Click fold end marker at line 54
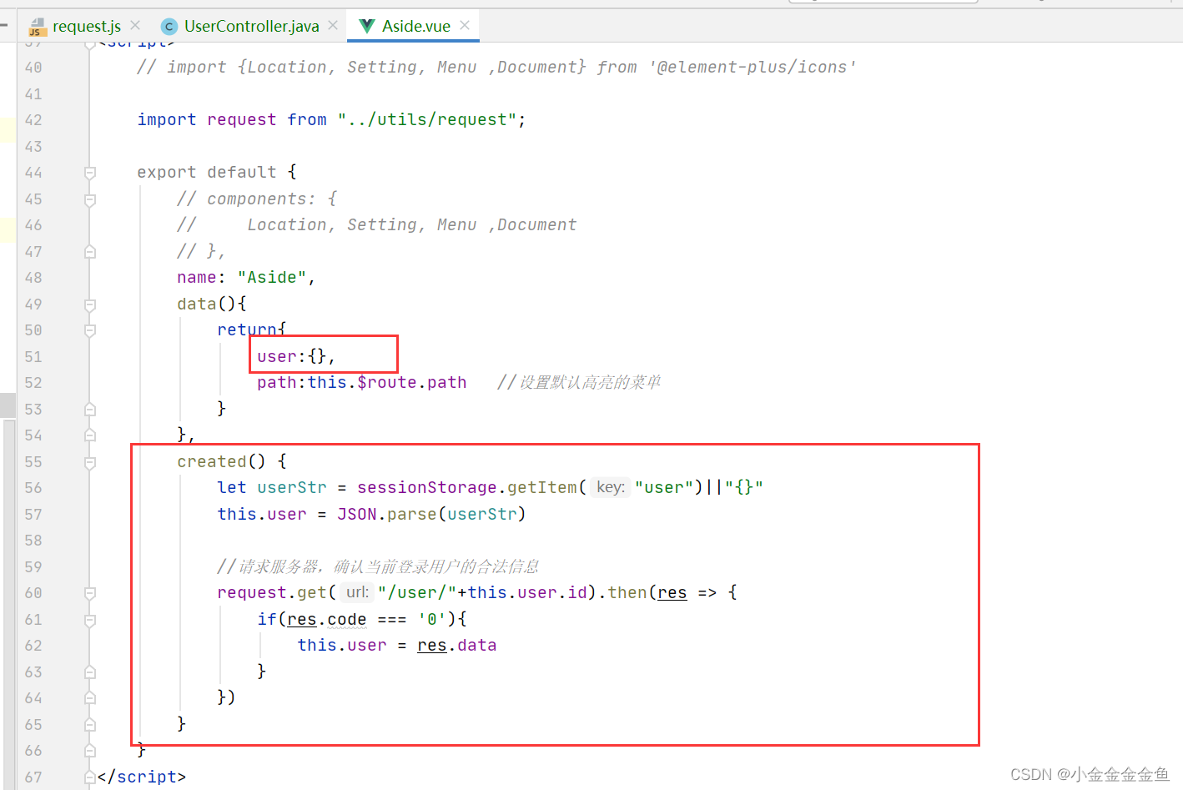The width and height of the screenshot is (1183, 790). coord(90,435)
